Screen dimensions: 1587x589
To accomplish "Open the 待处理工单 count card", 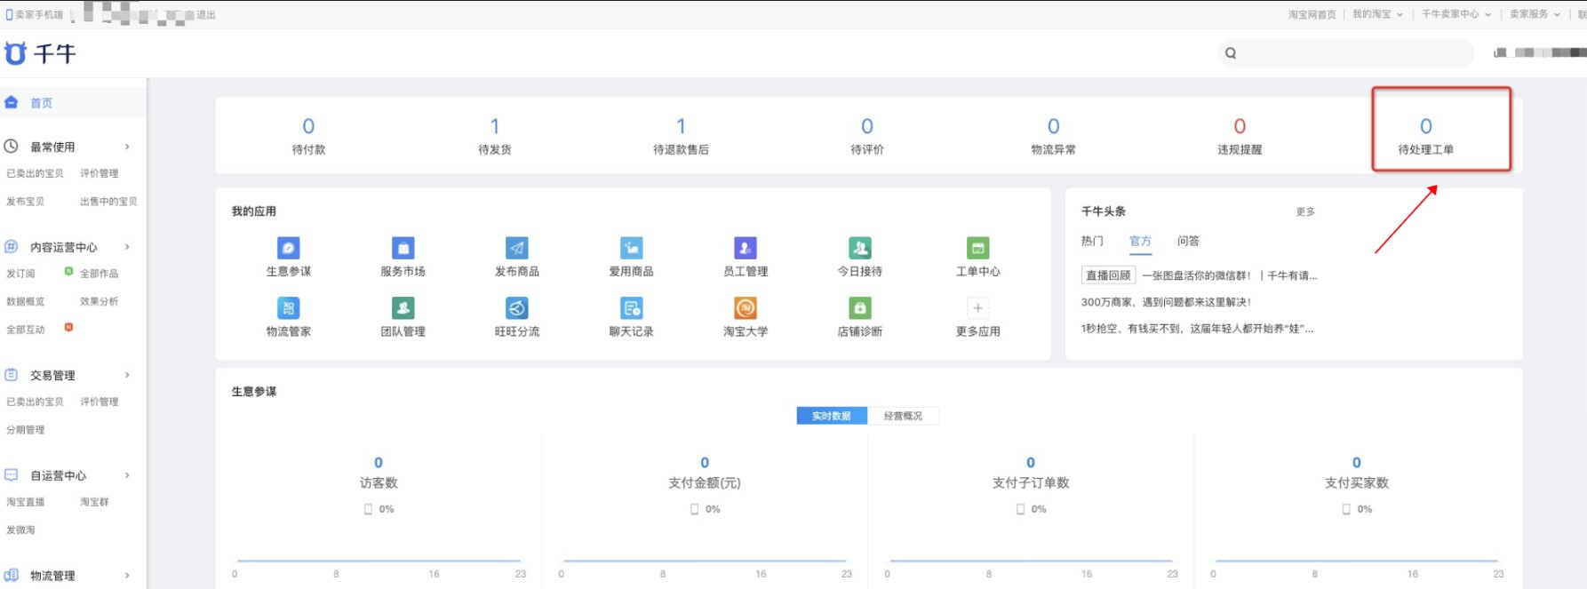I will 1426,136.
